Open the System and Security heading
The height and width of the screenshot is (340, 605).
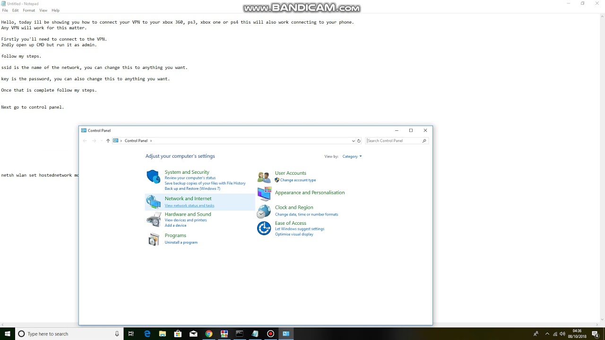pos(187,172)
